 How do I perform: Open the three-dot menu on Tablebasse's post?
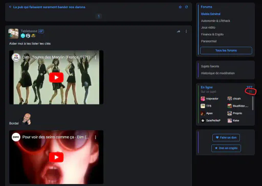[x=186, y=31]
